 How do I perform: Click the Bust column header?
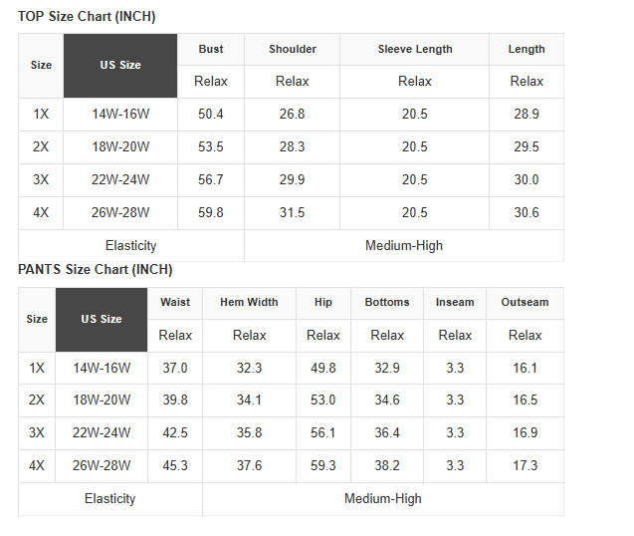(211, 49)
